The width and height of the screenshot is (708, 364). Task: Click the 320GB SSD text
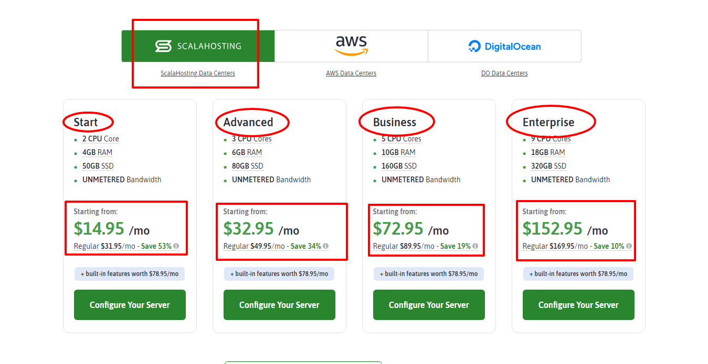click(549, 166)
